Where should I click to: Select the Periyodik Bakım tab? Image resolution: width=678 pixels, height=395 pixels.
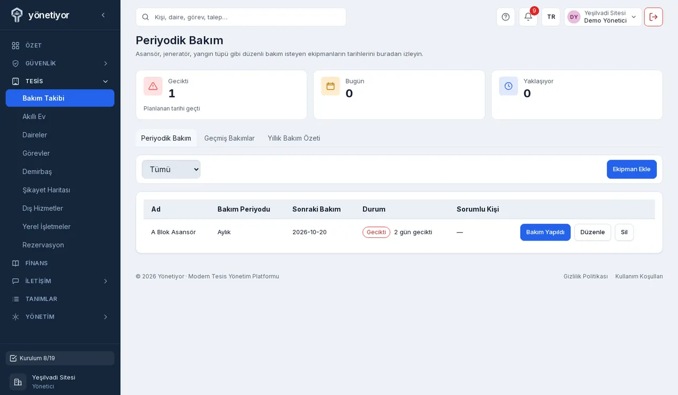pos(166,138)
